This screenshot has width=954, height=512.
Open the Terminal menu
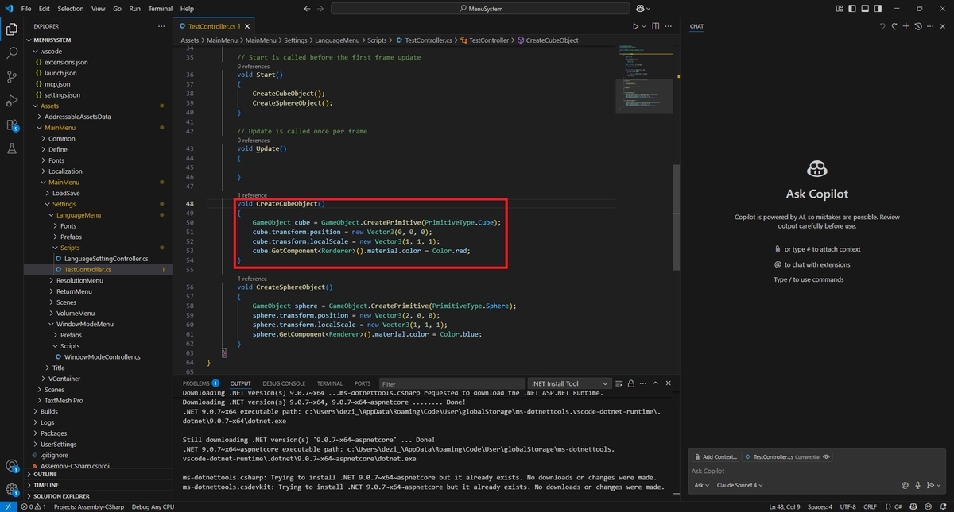coord(160,8)
